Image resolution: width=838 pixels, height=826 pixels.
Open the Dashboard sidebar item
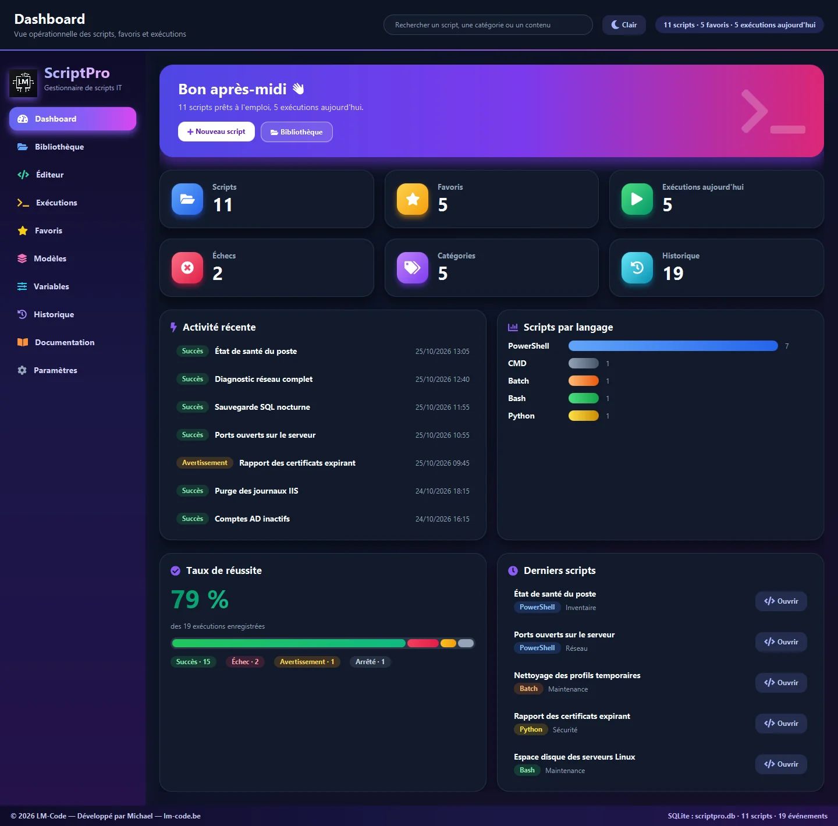[73, 119]
